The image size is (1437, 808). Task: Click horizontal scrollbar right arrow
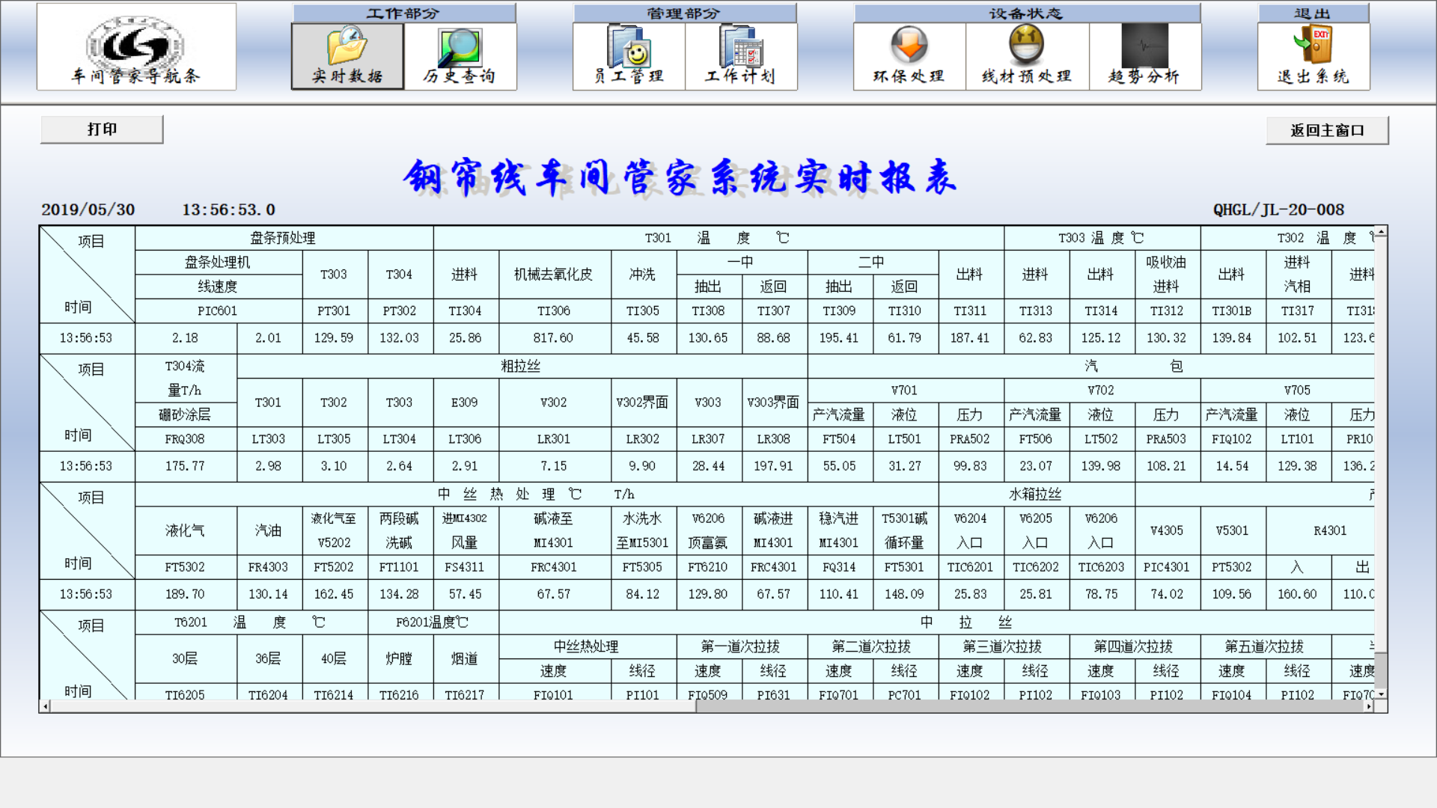(1369, 706)
